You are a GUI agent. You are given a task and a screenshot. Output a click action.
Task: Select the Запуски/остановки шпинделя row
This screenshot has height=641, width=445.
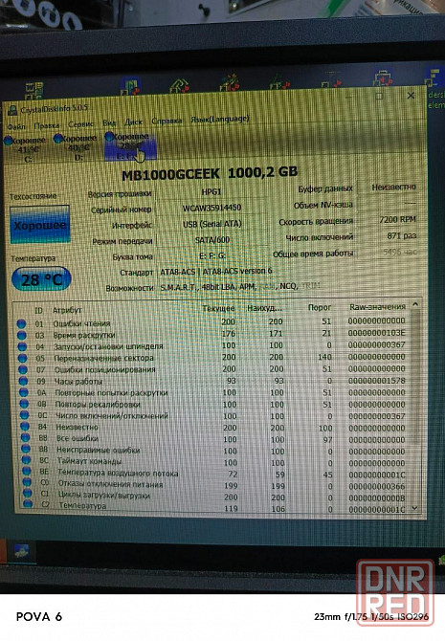(x=211, y=346)
